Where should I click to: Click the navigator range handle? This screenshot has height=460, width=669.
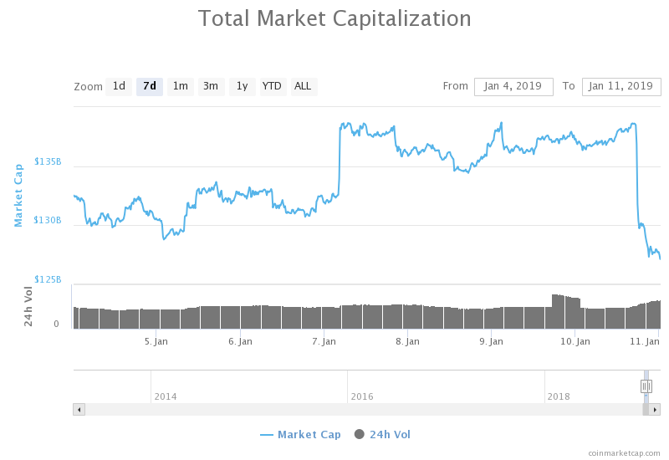[646, 386]
